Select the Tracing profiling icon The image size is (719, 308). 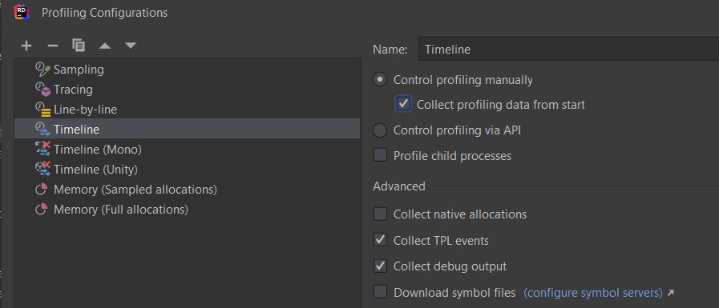(42, 90)
